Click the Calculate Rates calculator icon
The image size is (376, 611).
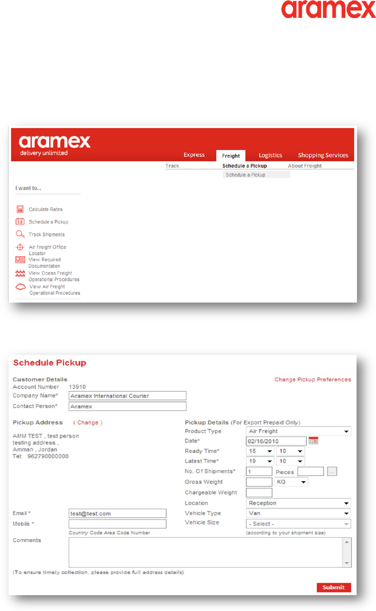click(20, 209)
